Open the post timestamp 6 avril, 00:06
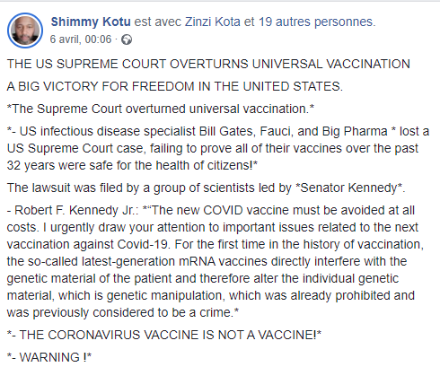 [x=81, y=39]
